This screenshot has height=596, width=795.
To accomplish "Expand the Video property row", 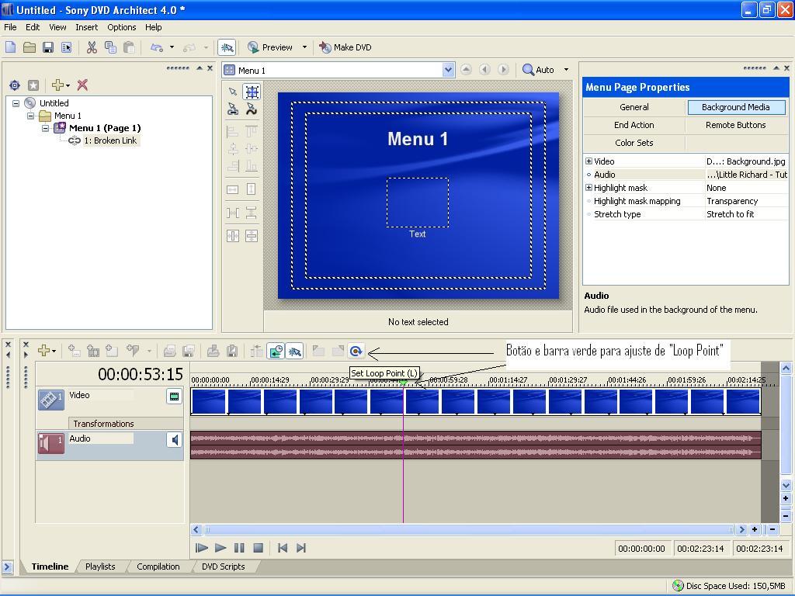I will tap(588, 161).
